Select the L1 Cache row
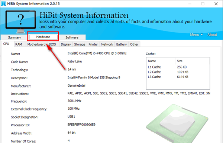 point(178,67)
